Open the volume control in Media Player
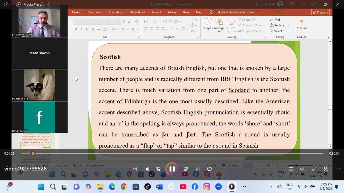The width and height of the screenshot is (344, 193). click(302, 169)
